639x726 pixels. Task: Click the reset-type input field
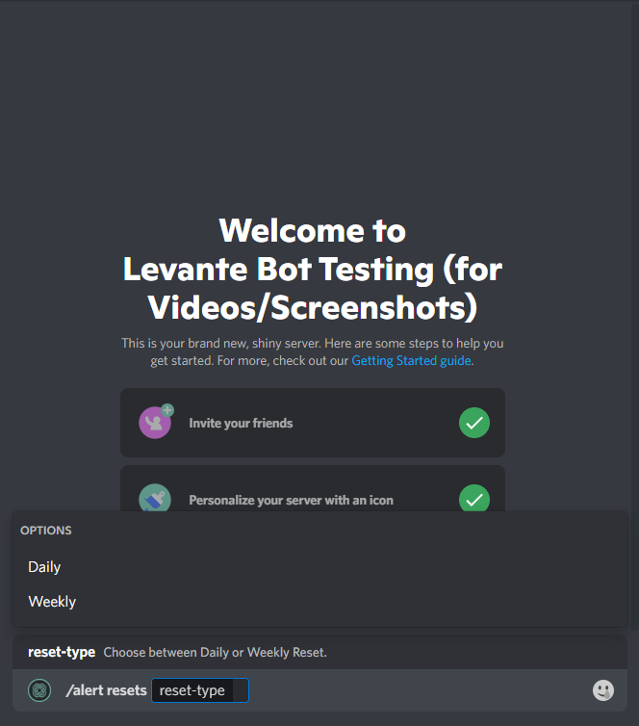(200, 690)
